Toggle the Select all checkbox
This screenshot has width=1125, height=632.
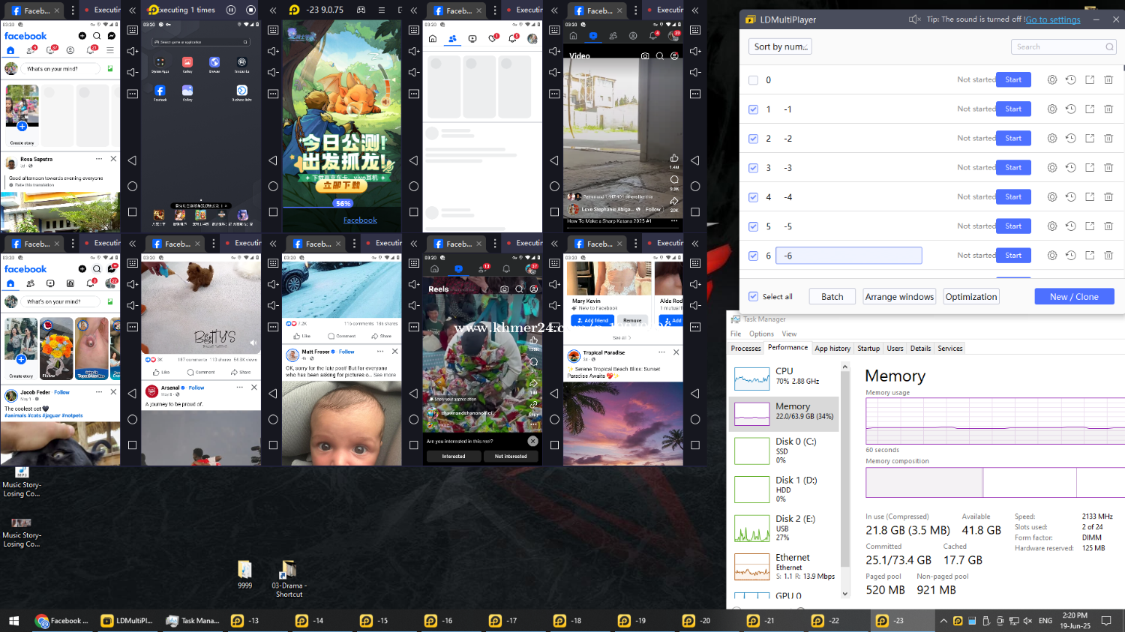pos(753,297)
